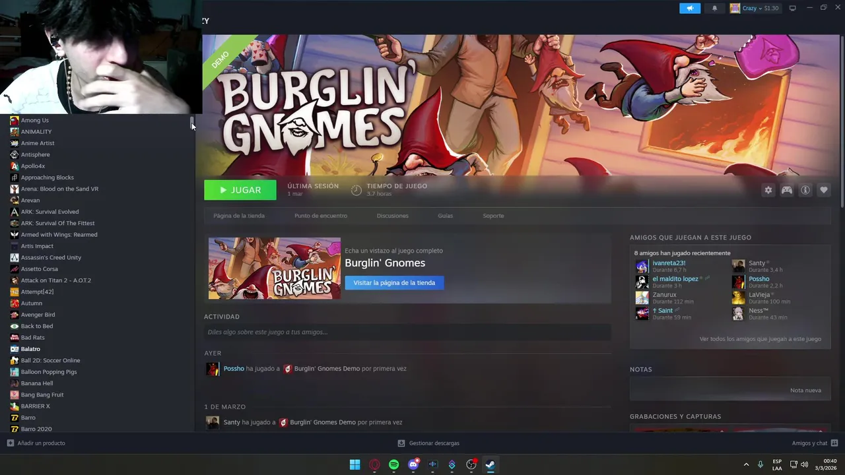Switch to Big Picture mode monitor icon
Image resolution: width=845 pixels, height=475 pixels.
click(793, 8)
